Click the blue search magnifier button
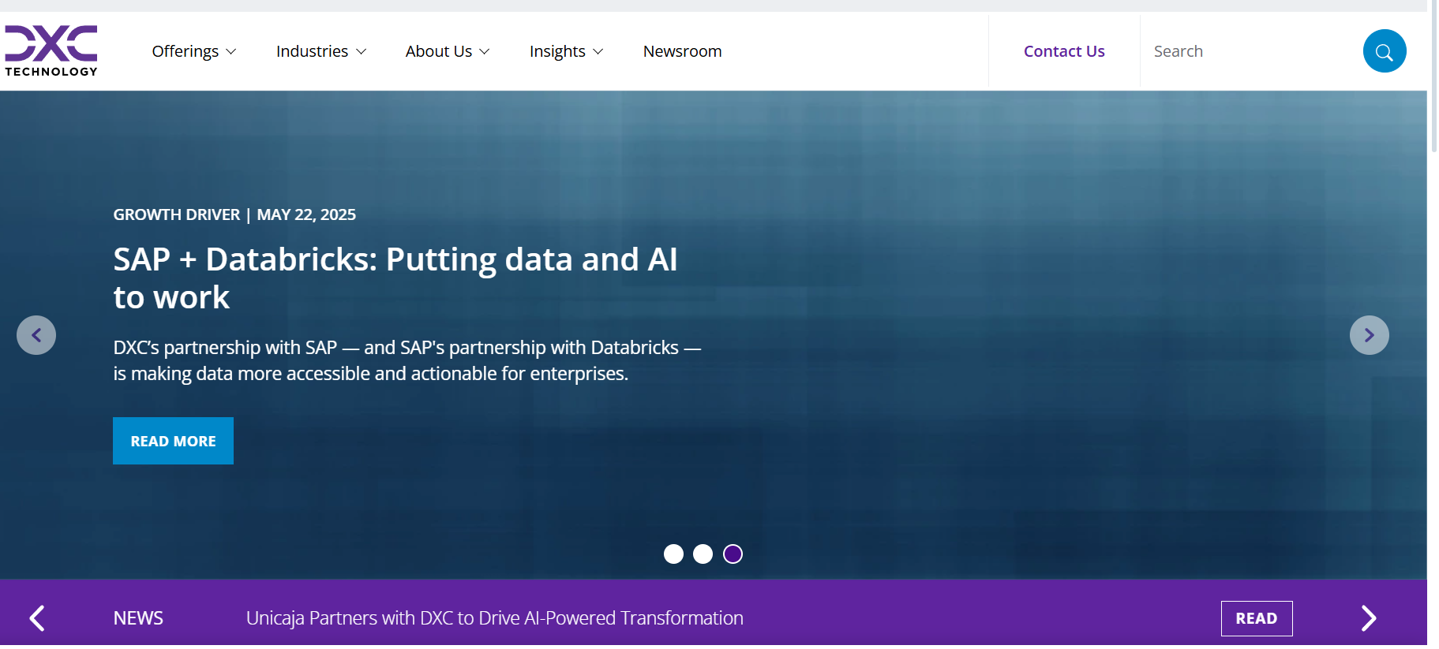The height and width of the screenshot is (649, 1439). 1385,51
